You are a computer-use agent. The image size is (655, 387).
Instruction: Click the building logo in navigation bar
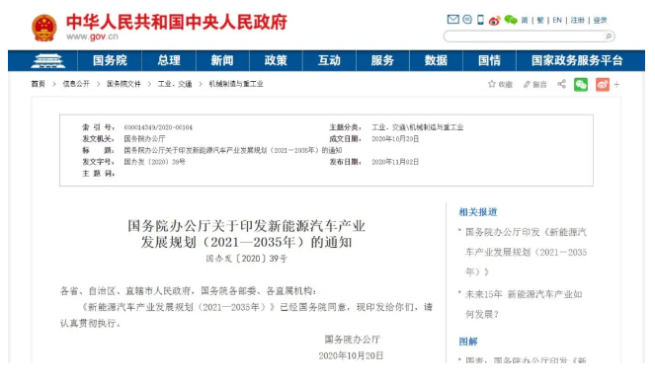pos(48,61)
